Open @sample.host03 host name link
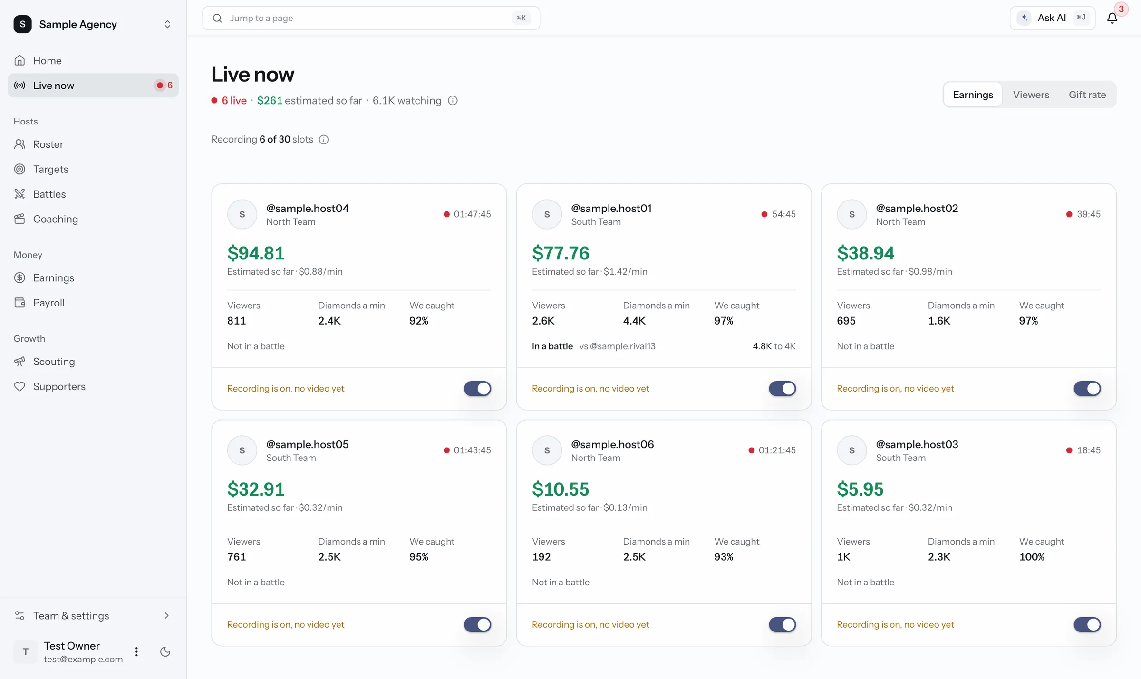This screenshot has height=679, width=1141. [917, 444]
